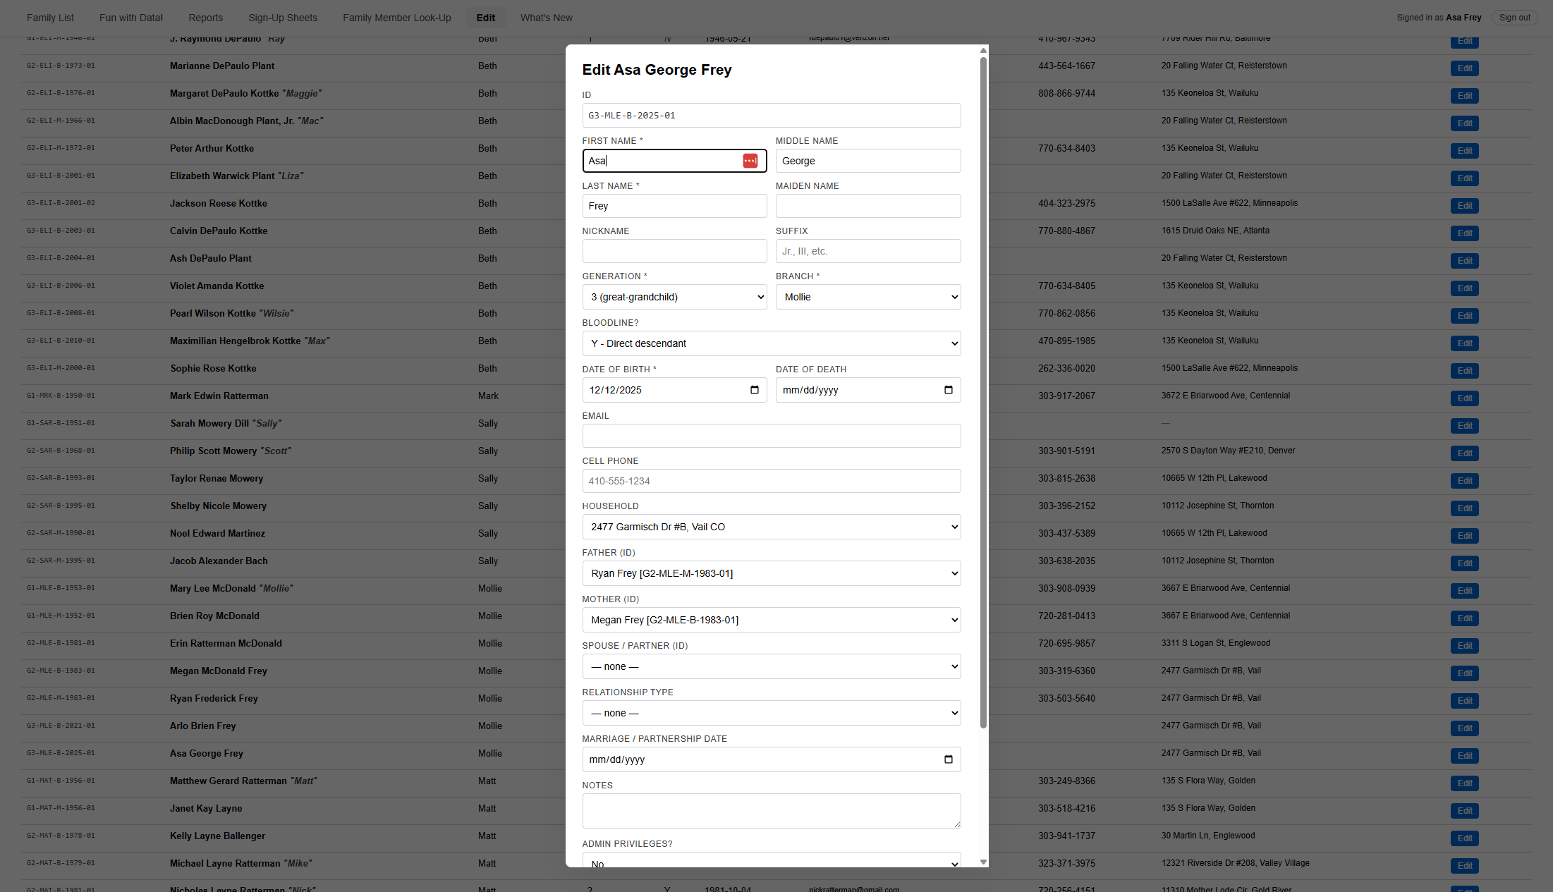The image size is (1553, 892).
Task: Click the dialog scrollbar down arrow
Action: click(983, 862)
